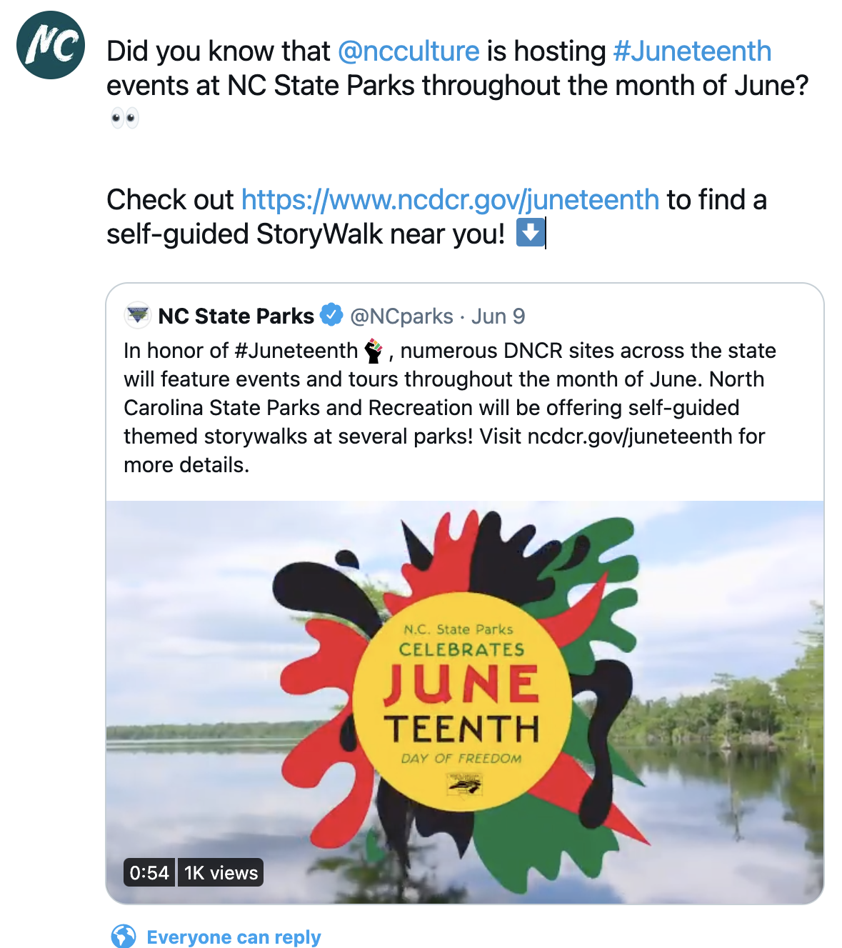Click the 1K views badge

click(x=221, y=872)
